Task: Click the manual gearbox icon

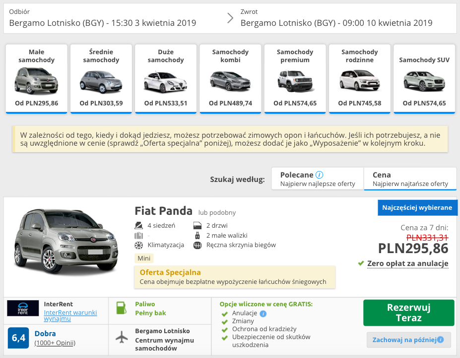Action: (197, 245)
